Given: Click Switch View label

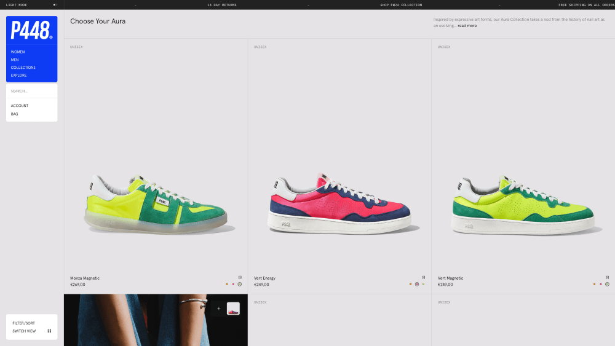Looking at the screenshot, I should pos(24,331).
